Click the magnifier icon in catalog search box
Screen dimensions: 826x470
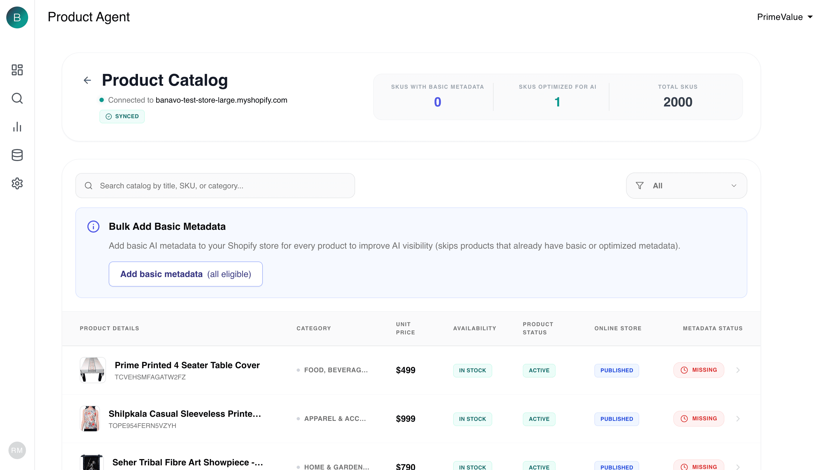[88, 186]
